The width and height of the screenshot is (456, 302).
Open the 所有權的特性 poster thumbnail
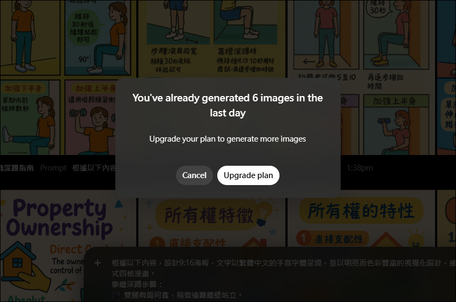pos(361,218)
